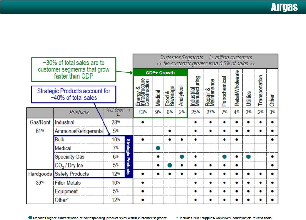Click the 4% value under Retail/Wholesale

pos(237,112)
